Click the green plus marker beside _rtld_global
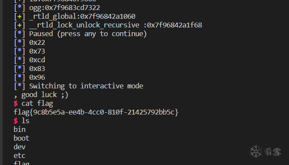This screenshot has width=289, height=165. pos(19,17)
